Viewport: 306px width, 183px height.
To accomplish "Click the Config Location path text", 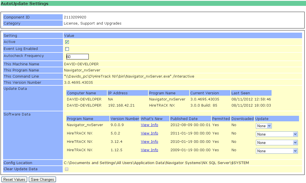I will (156, 163).
